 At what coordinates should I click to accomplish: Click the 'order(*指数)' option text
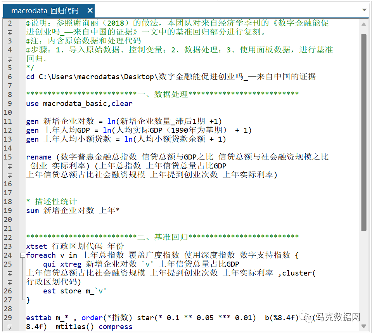pyautogui.click(x=107, y=317)
